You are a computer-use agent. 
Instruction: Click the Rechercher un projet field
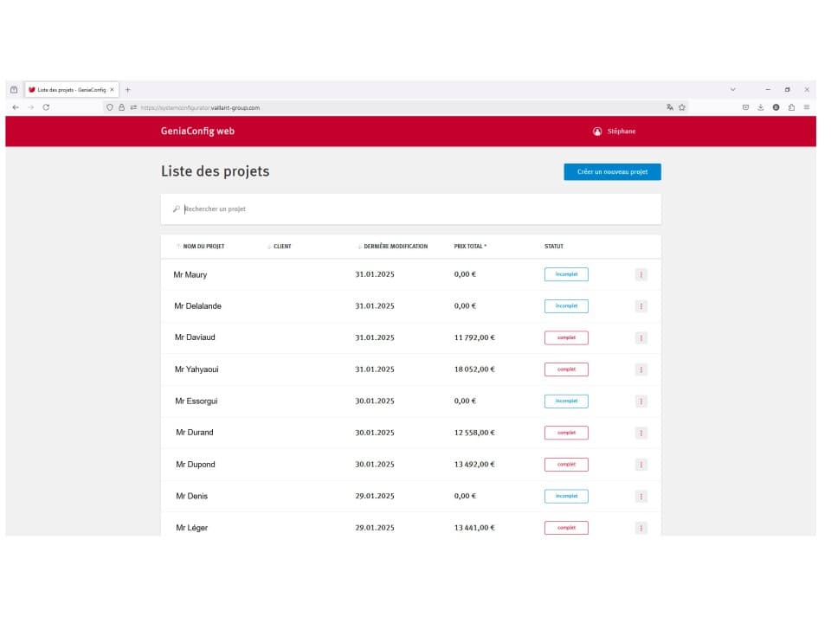click(415, 209)
